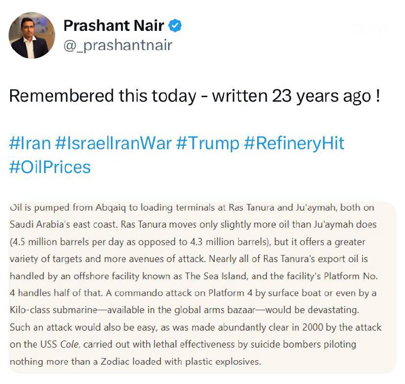Click the italic 'Cole' word in excerpt

(x=69, y=345)
